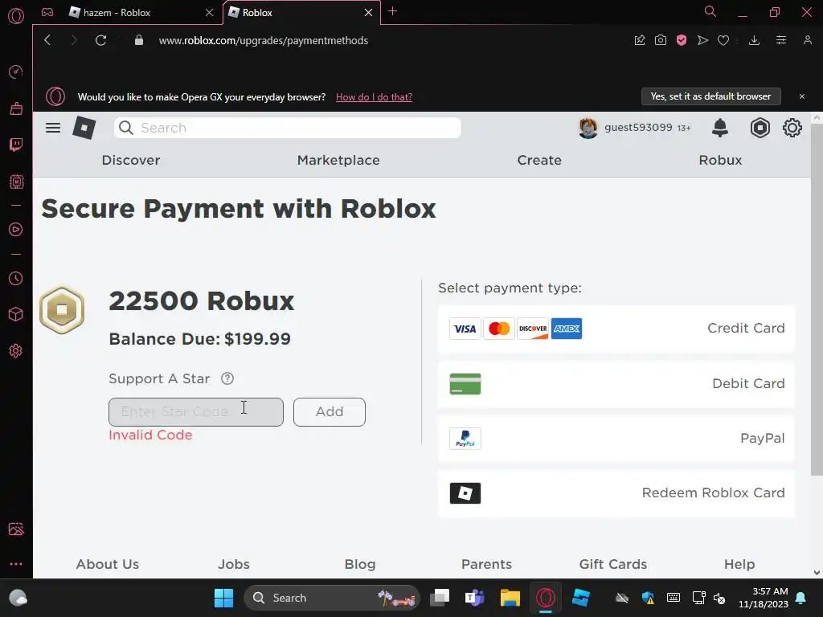Viewport: 823px width, 617px height.
Task: Open Roblox Studio taskbar icon
Action: [x=581, y=598]
